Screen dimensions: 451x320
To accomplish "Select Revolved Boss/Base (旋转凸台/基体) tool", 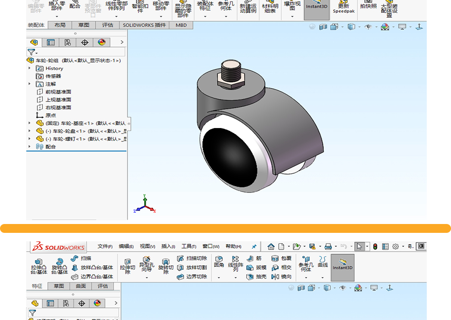I will click(60, 266).
